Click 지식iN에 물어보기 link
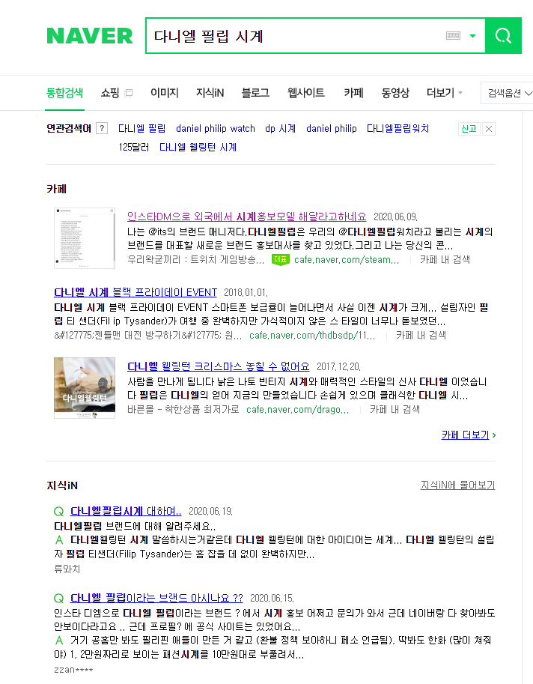The width and height of the screenshot is (533, 684). (457, 485)
